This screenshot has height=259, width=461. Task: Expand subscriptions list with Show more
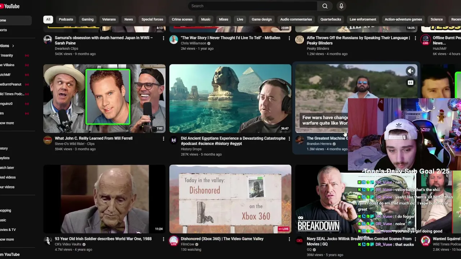(7, 123)
